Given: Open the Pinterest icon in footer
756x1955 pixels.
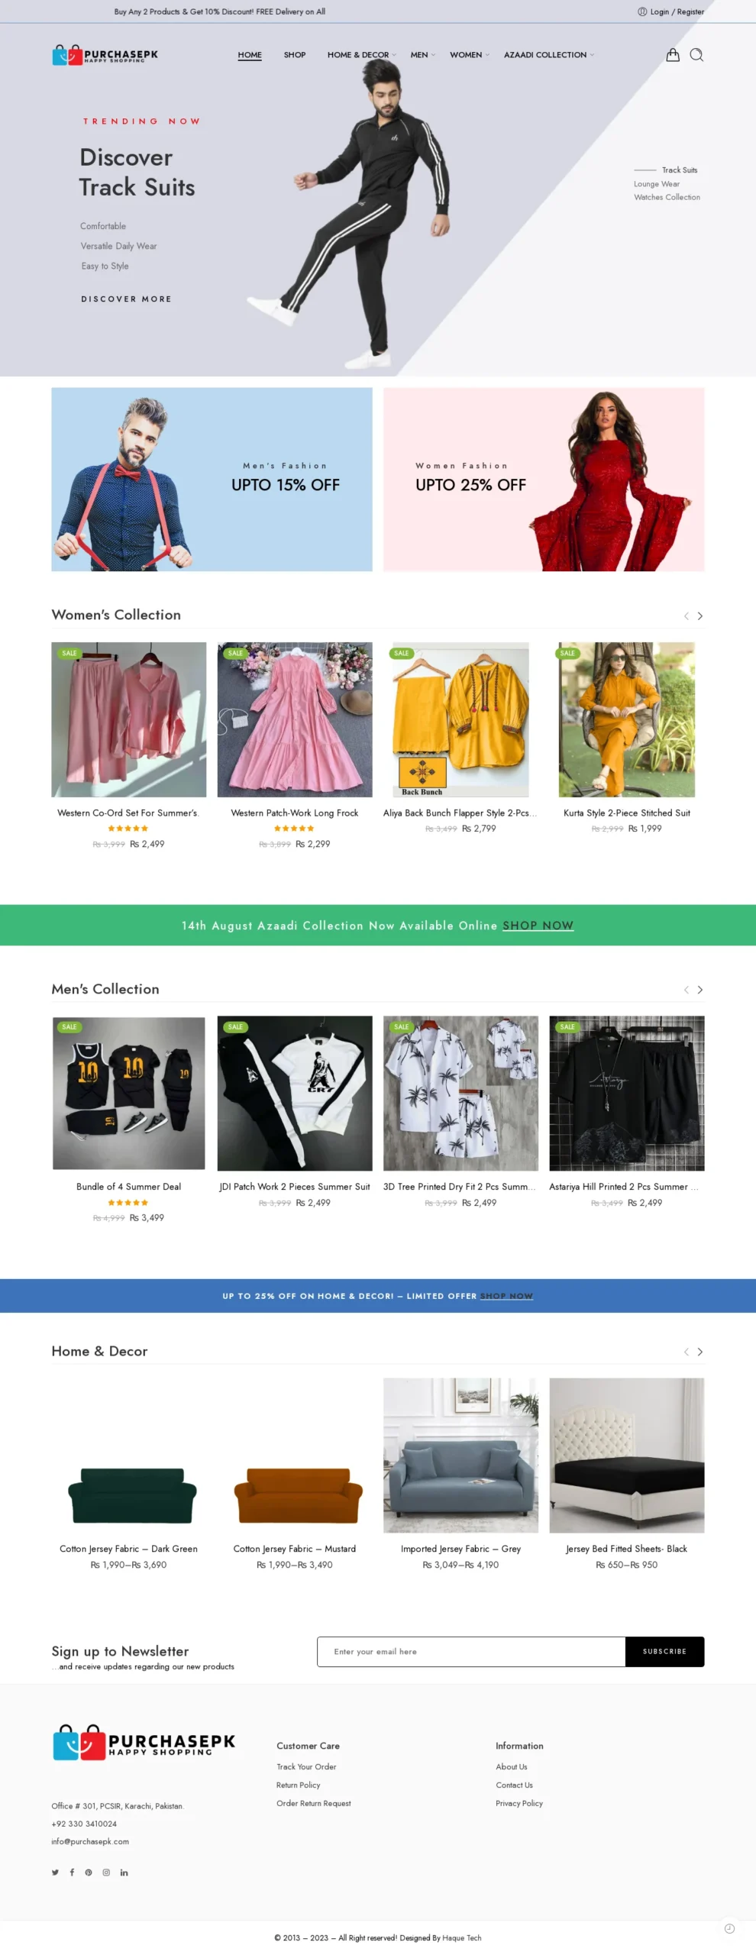Looking at the screenshot, I should [89, 1872].
